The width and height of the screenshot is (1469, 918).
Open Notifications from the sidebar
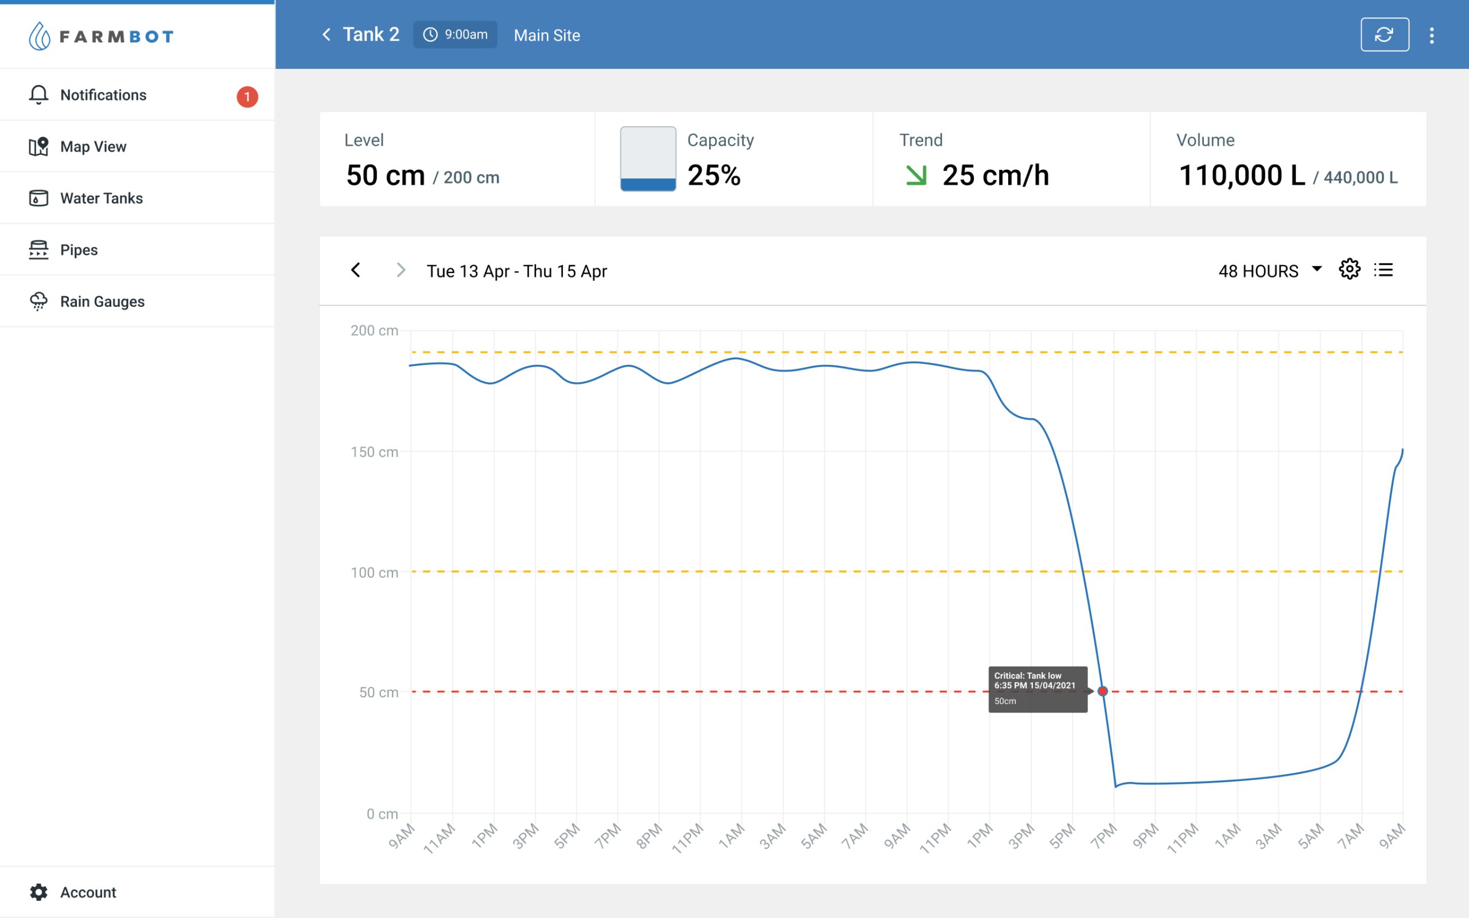[x=103, y=95]
